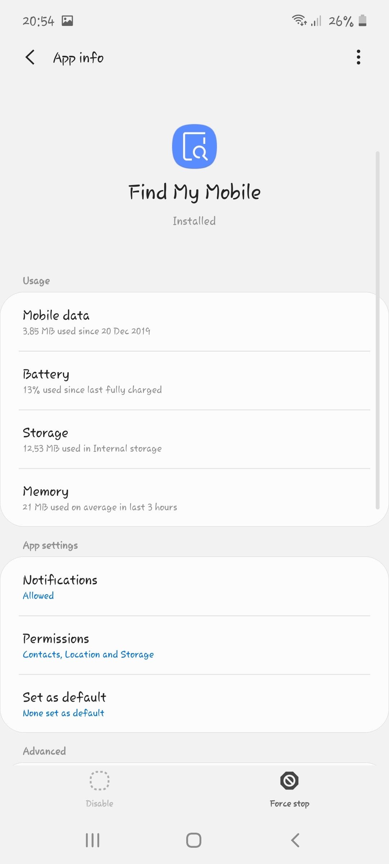Open the Set as default option
389x864 pixels.
[x=194, y=704]
